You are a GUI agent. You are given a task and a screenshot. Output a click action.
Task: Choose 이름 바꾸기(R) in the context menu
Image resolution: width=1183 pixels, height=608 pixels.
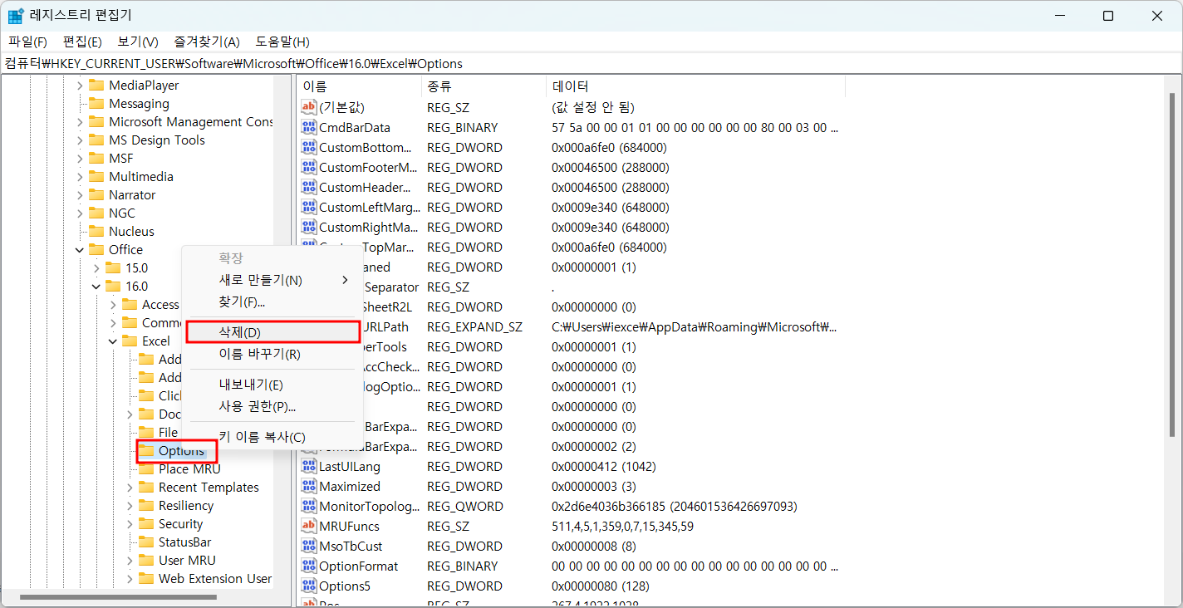[272, 354]
